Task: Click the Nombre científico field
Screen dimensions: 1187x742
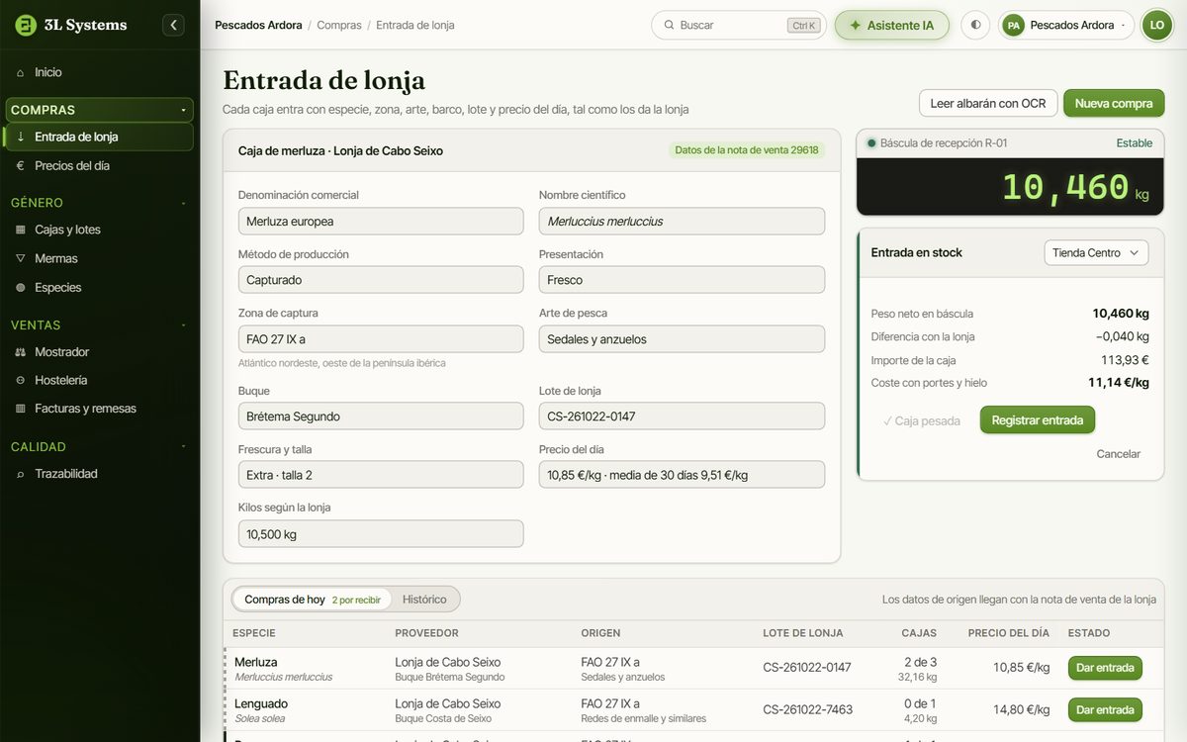Action: coord(682,222)
